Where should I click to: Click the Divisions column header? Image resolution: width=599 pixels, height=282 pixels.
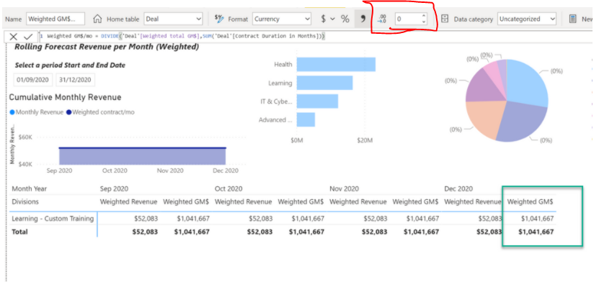pyautogui.click(x=25, y=201)
